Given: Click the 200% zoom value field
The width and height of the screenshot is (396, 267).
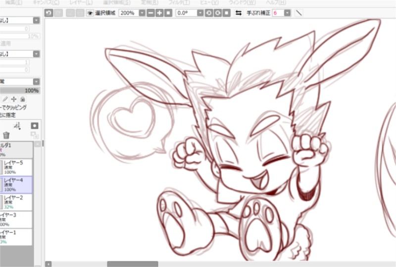Looking at the screenshot, I should [x=129, y=13].
